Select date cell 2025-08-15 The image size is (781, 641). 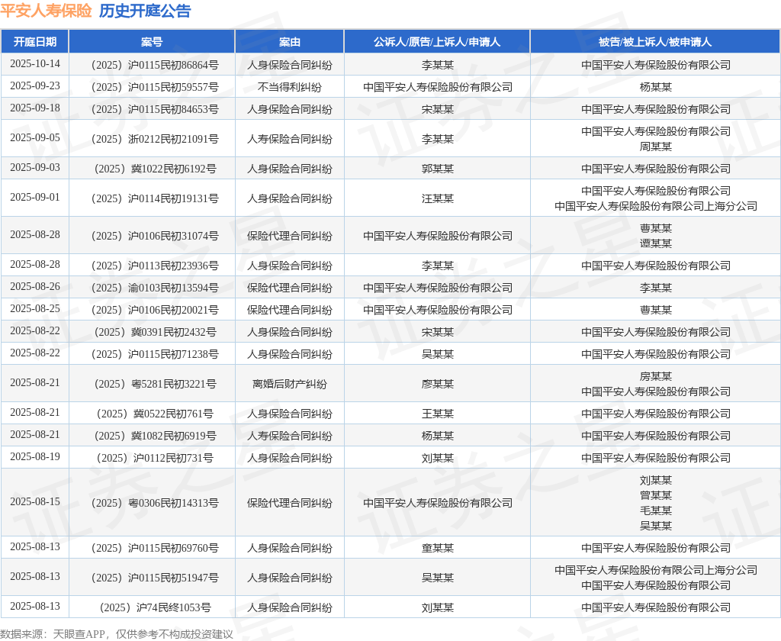tap(35, 502)
